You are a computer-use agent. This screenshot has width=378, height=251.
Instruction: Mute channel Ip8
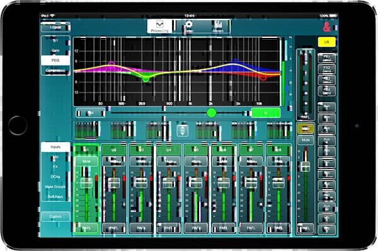(278, 161)
